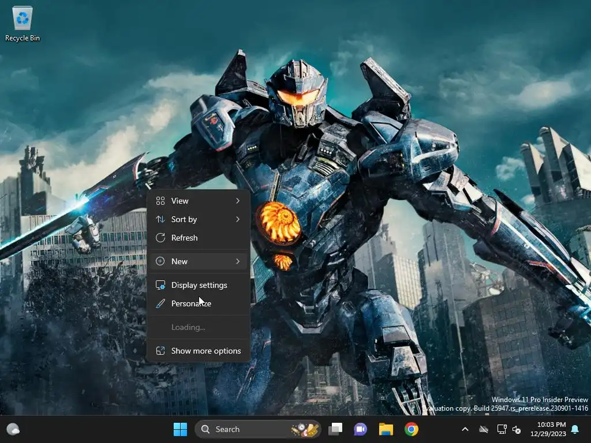Click the muted volume tray icon
This screenshot has height=443, width=591.
[x=517, y=429]
